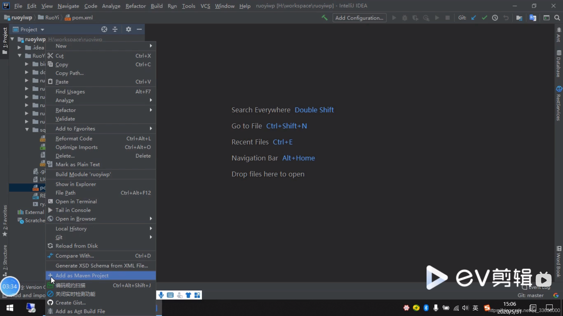Open the Refactor menu in menu bar
The image size is (563, 316).
click(x=135, y=6)
